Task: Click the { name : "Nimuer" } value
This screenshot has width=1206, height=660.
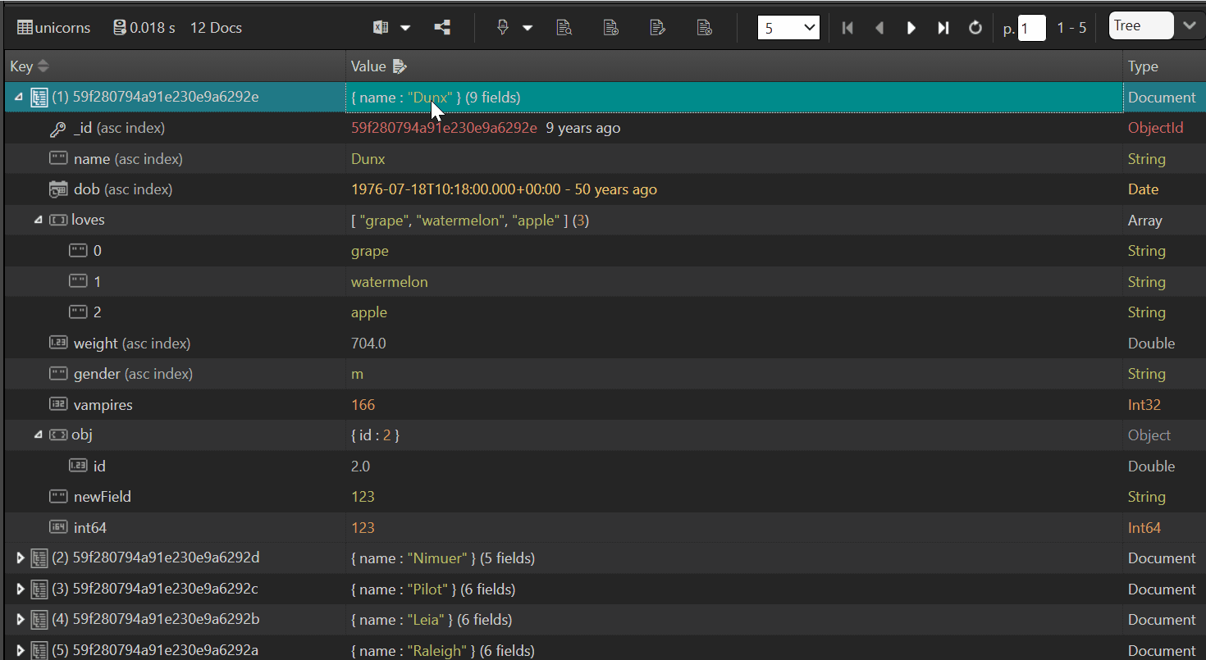Action: tap(443, 558)
